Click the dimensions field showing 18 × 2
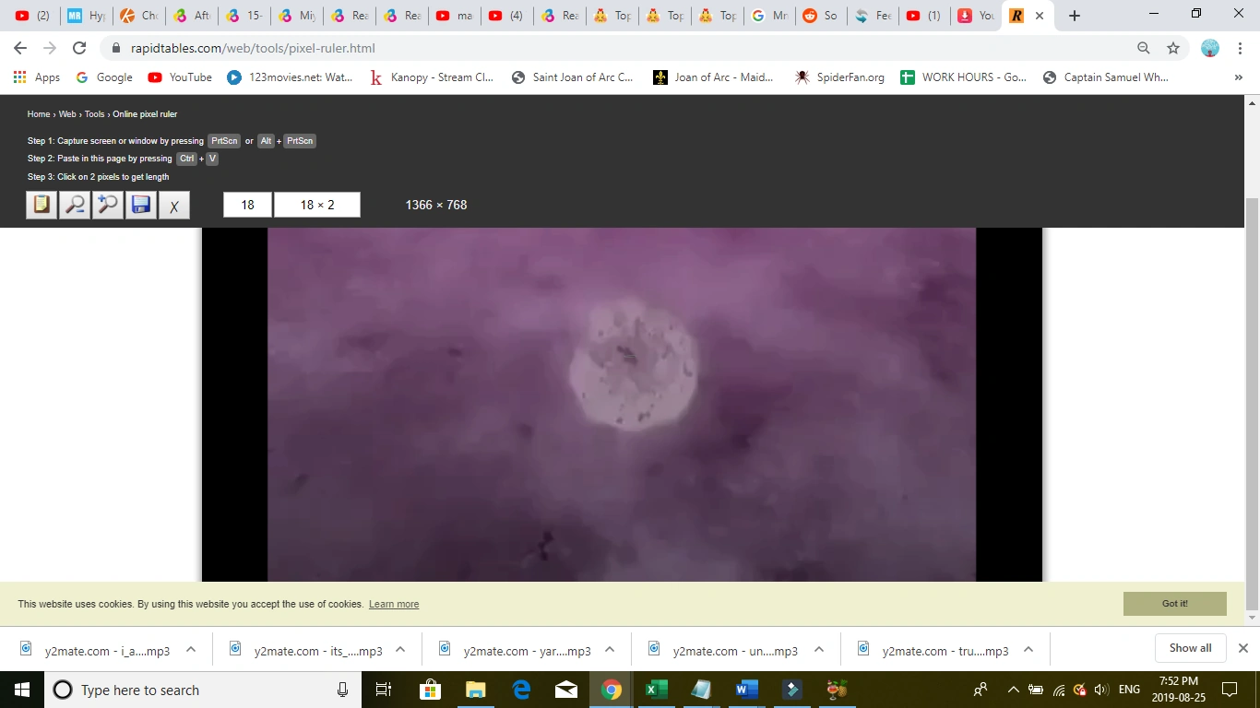This screenshot has height=708, width=1260. 317,205
